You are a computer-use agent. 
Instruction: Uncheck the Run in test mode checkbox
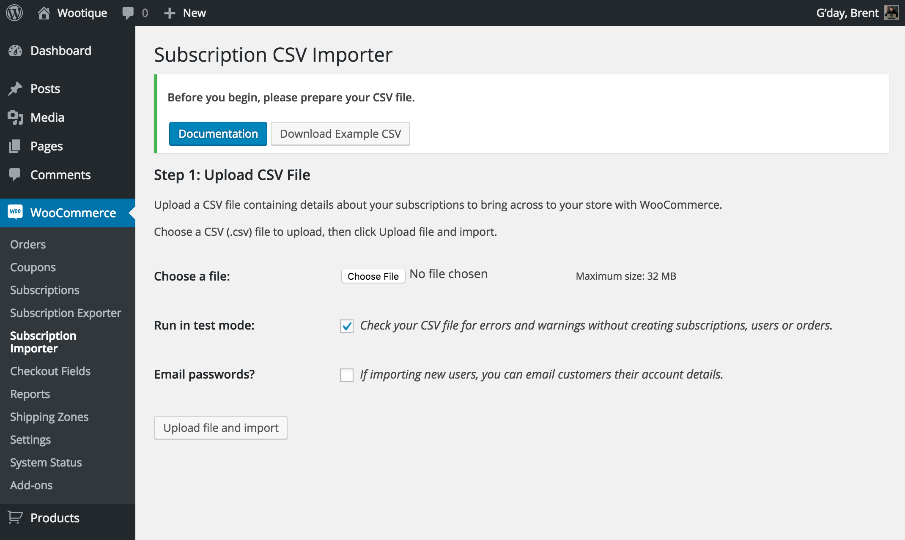(347, 326)
